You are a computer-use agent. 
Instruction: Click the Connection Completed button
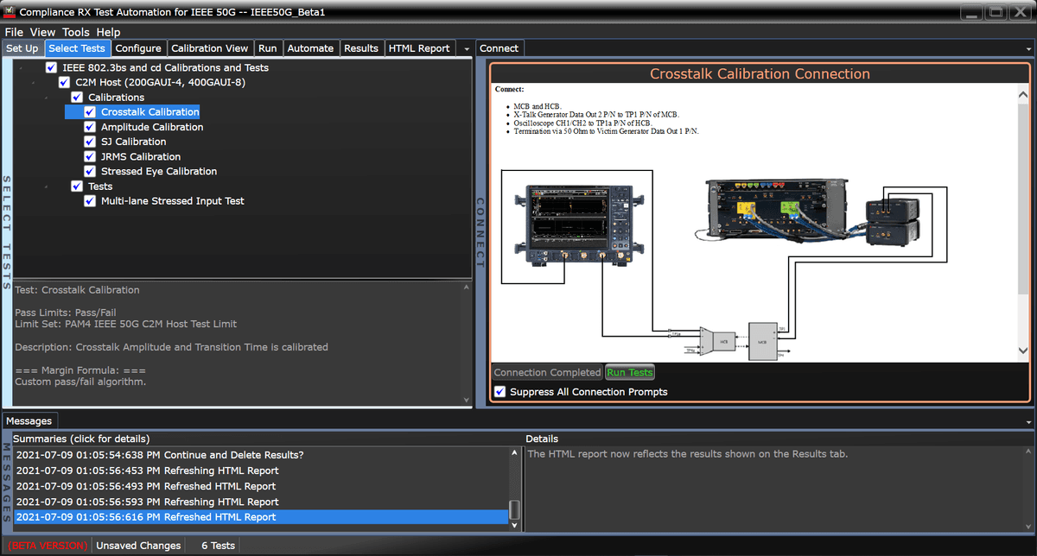(547, 372)
